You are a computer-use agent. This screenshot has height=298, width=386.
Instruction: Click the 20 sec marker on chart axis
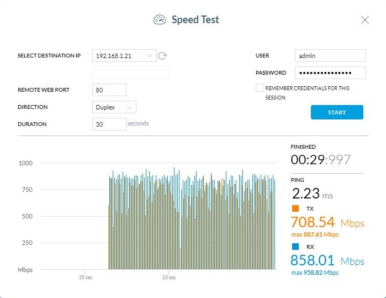point(168,277)
